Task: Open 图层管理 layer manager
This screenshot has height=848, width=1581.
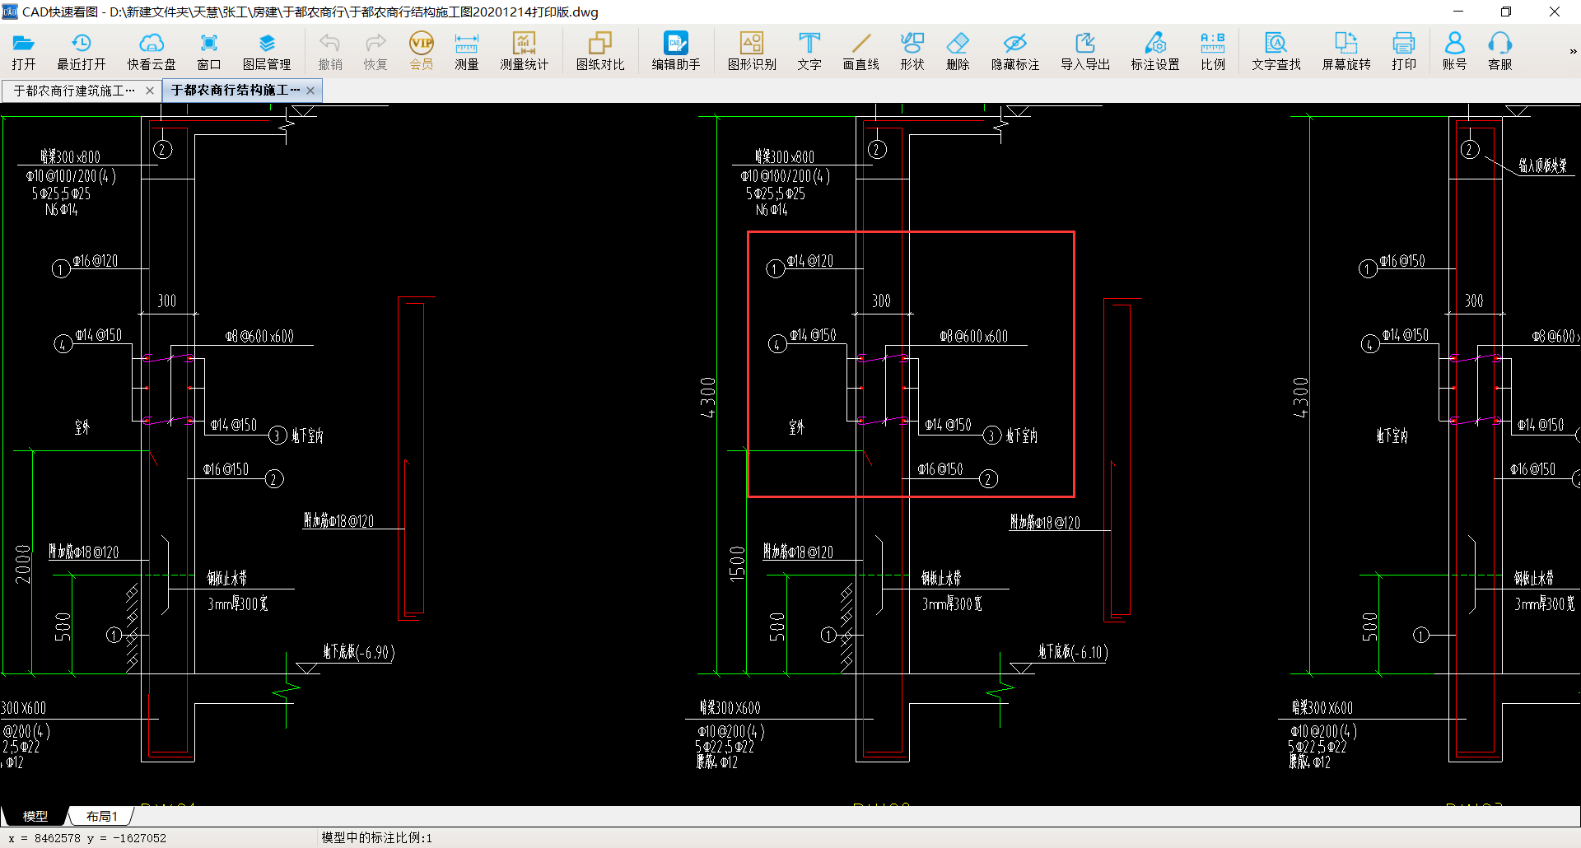Action: pos(267,52)
